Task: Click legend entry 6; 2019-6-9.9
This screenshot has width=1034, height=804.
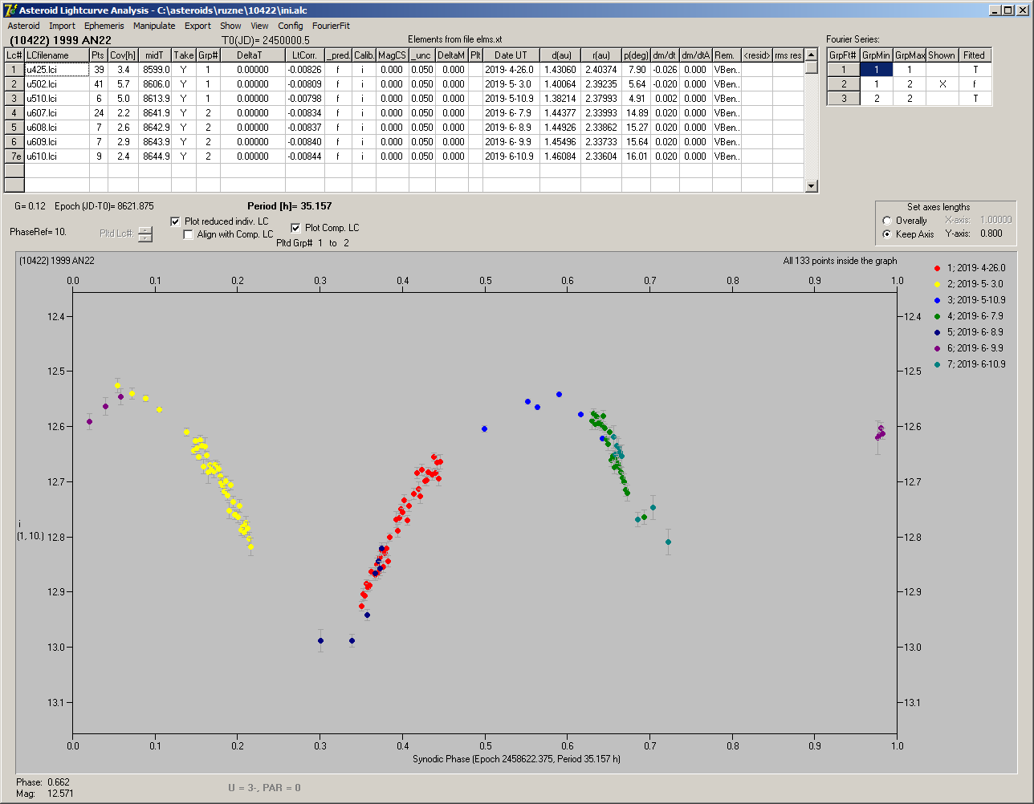Action: click(x=975, y=348)
